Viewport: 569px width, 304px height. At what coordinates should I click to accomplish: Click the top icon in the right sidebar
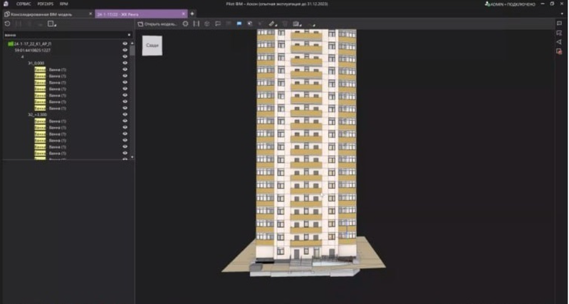click(x=559, y=23)
